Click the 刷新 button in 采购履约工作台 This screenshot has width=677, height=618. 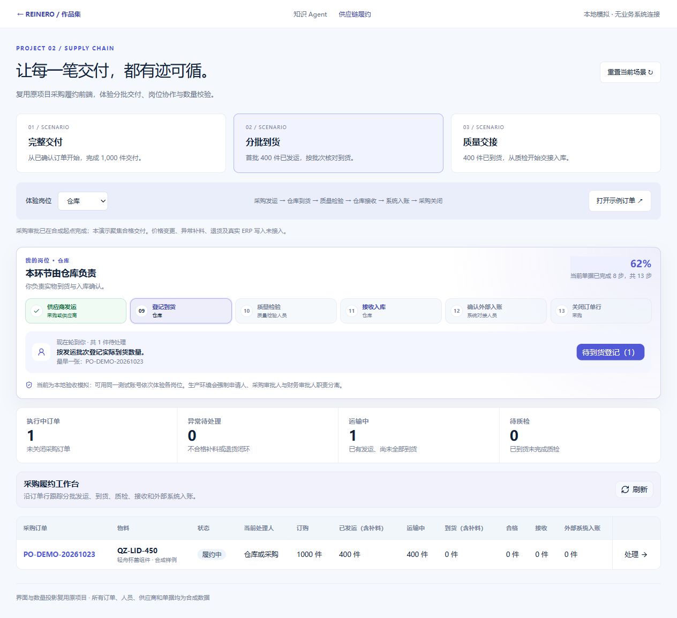point(634,489)
